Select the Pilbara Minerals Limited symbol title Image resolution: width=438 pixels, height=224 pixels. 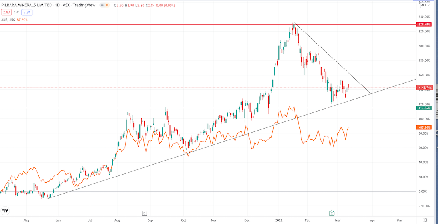(27, 5)
